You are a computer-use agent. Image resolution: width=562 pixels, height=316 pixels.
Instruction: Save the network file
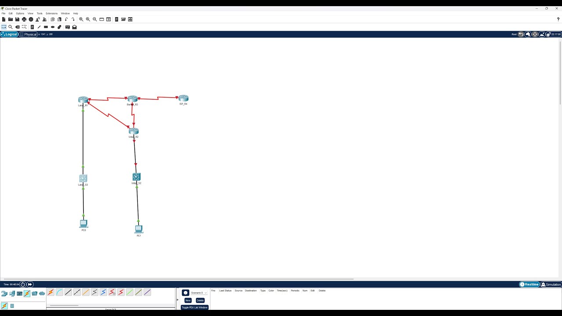click(17, 19)
